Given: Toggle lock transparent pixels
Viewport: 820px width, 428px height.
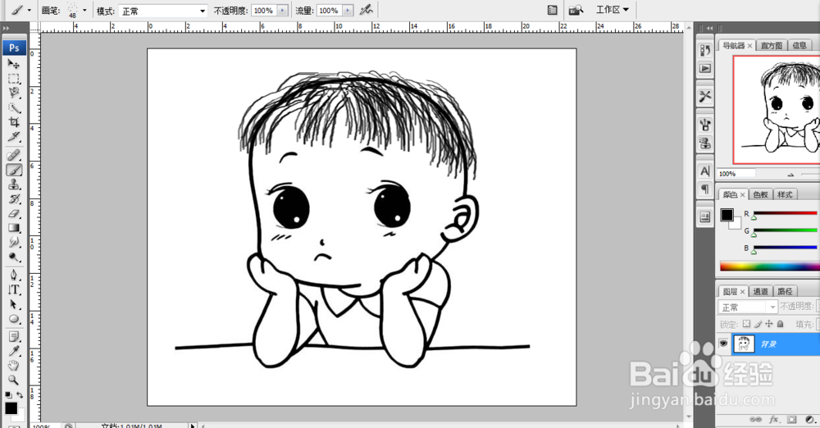Looking at the screenshot, I should 746,324.
